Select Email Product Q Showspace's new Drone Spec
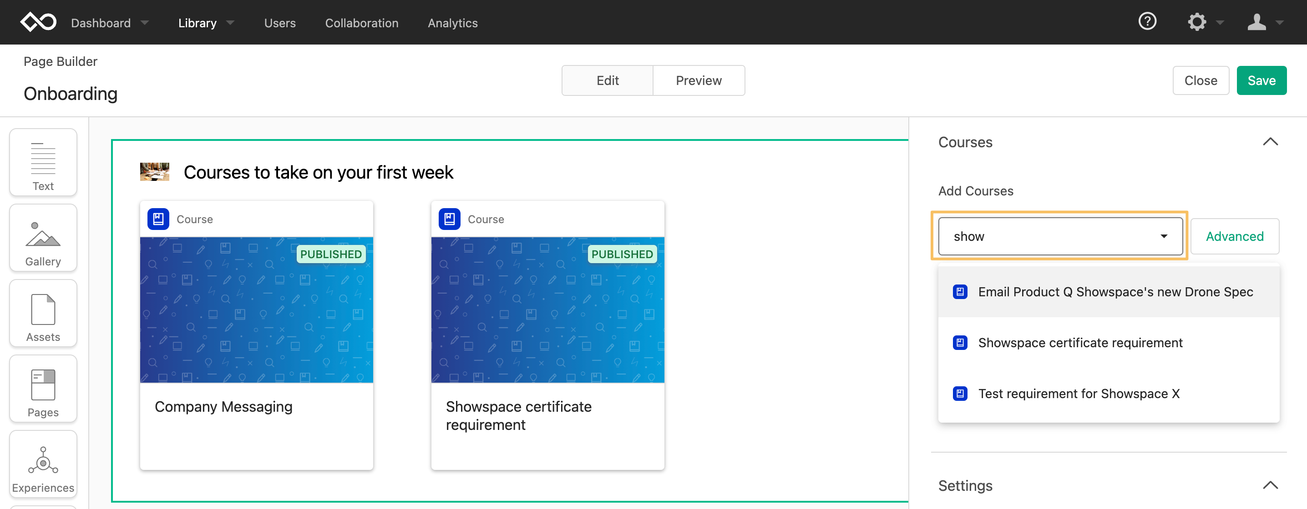Screen dimensions: 1307x509 (x=1109, y=292)
